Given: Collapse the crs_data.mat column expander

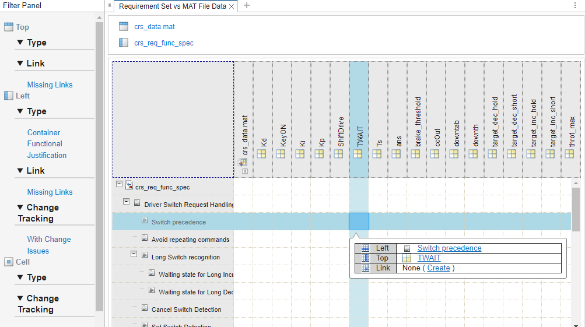Looking at the screenshot, I should click(245, 171).
